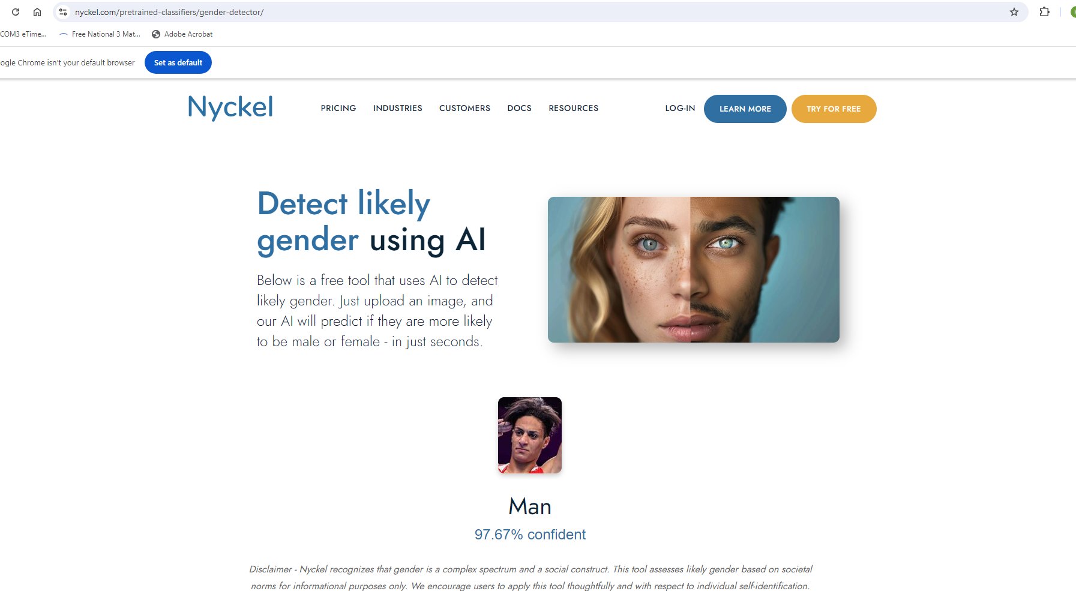Screen dimensions: 1076x591
Task: Follow the Log-In link
Action: point(680,109)
